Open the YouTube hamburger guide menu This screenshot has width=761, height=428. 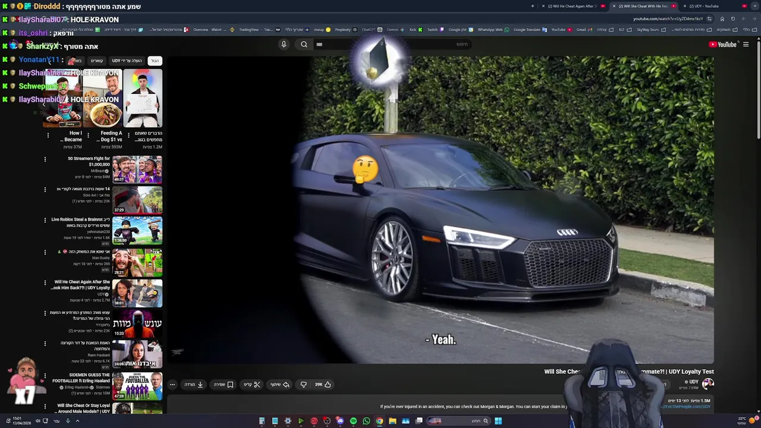[x=746, y=44]
